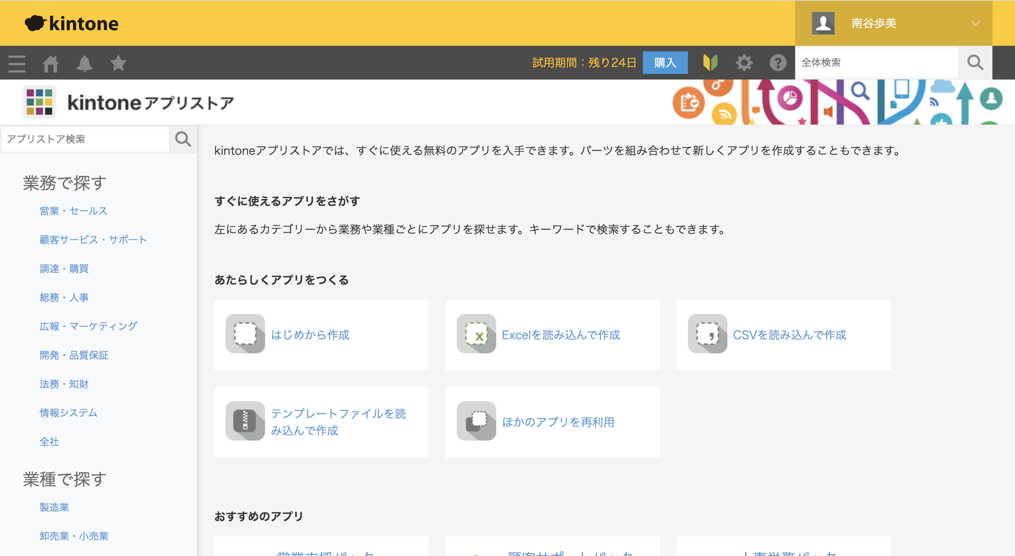1015x556 pixels.
Task: Click the template zip file icon
Action: click(245, 421)
